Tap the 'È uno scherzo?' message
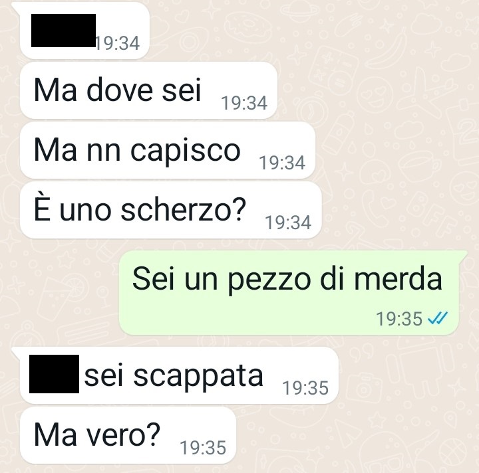 pyautogui.click(x=171, y=210)
